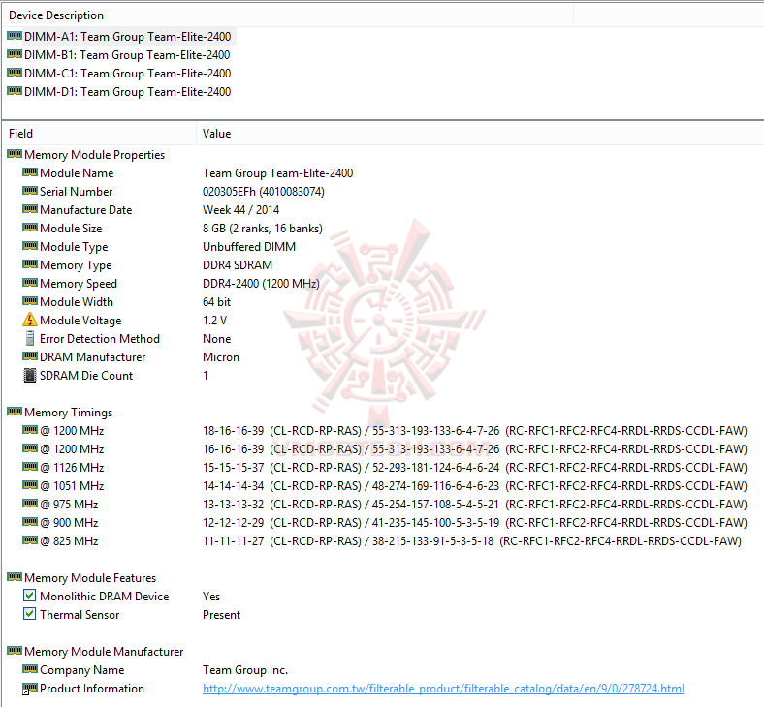
Task: Select the DDR4 SDRAM value
Action: [x=238, y=265]
